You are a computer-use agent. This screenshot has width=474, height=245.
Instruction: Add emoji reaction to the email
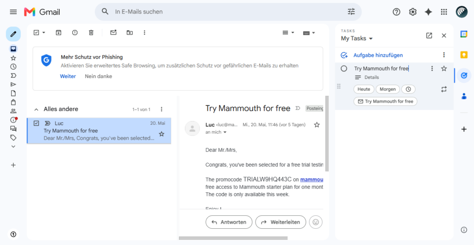pos(316,222)
